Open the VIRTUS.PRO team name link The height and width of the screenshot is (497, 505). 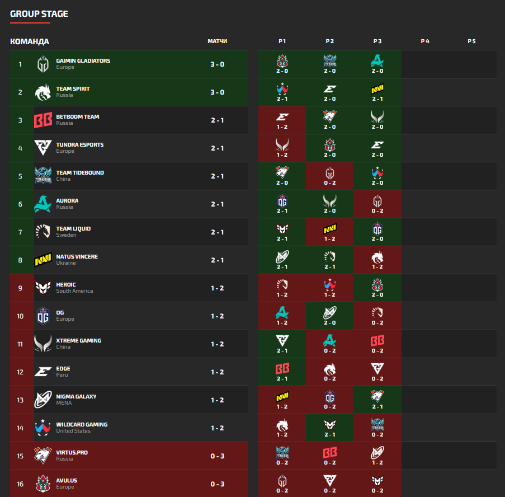click(72, 453)
